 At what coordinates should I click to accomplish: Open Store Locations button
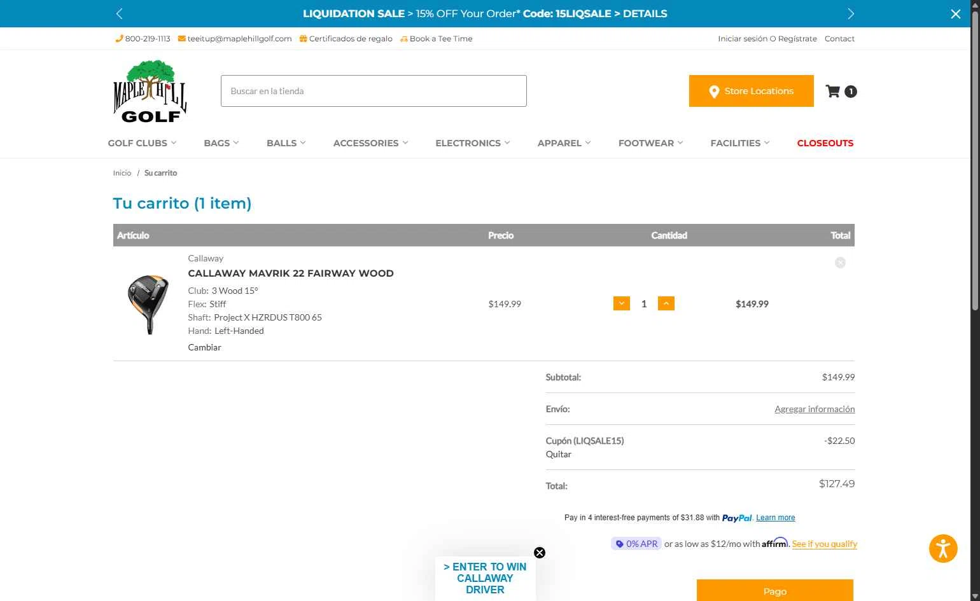coord(751,91)
